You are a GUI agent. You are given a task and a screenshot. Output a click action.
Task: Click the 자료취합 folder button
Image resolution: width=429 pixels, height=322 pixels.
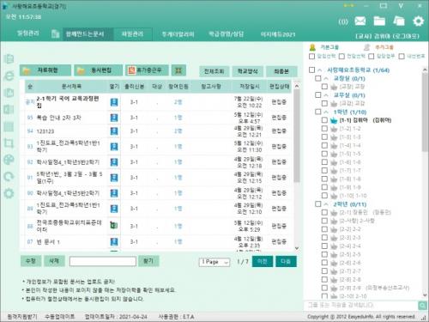45,70
